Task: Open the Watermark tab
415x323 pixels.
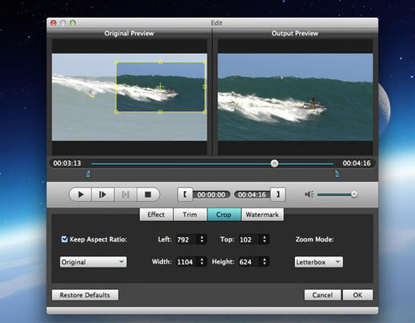Action: point(262,215)
